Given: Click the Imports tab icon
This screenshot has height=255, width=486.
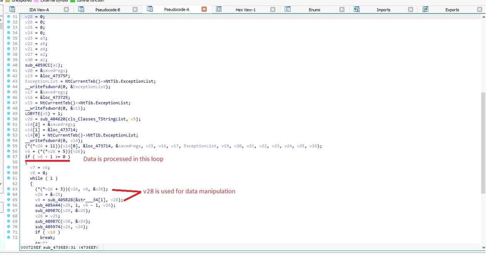Looking at the screenshot, I should (x=357, y=10).
